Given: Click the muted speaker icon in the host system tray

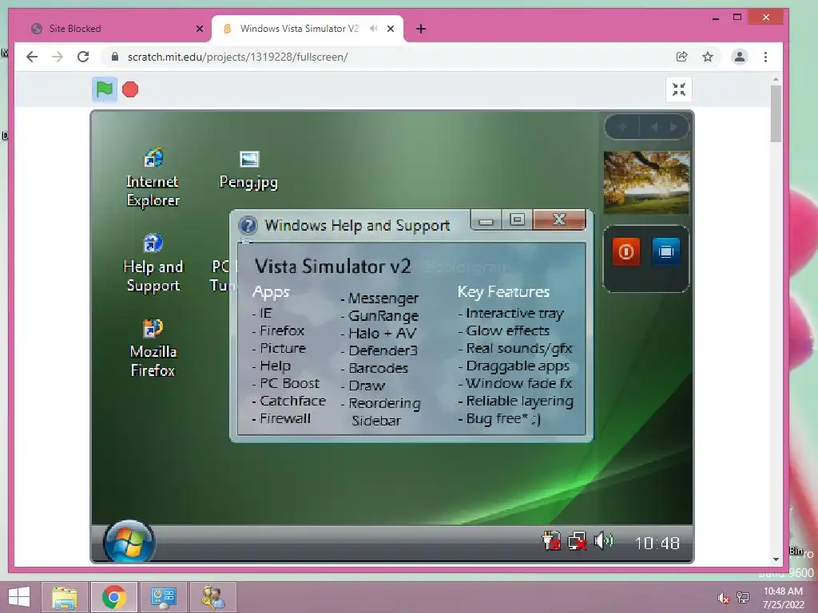Looking at the screenshot, I should [723, 598].
